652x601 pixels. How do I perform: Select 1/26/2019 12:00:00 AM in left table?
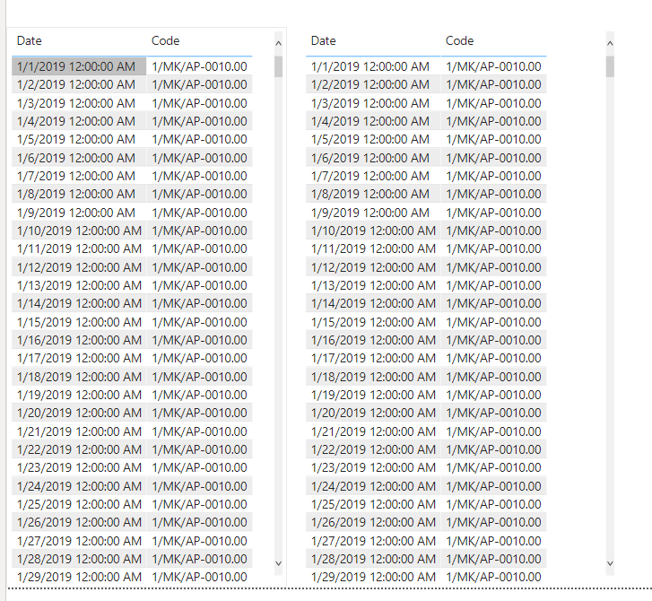[x=79, y=522]
